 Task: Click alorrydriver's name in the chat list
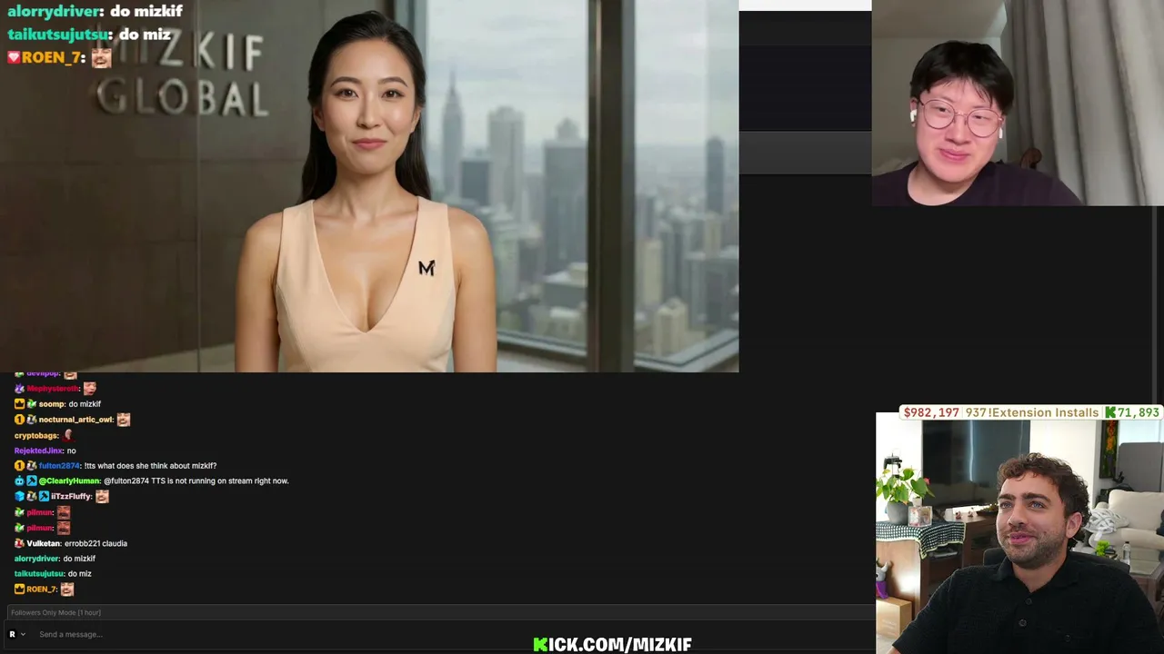(37, 559)
